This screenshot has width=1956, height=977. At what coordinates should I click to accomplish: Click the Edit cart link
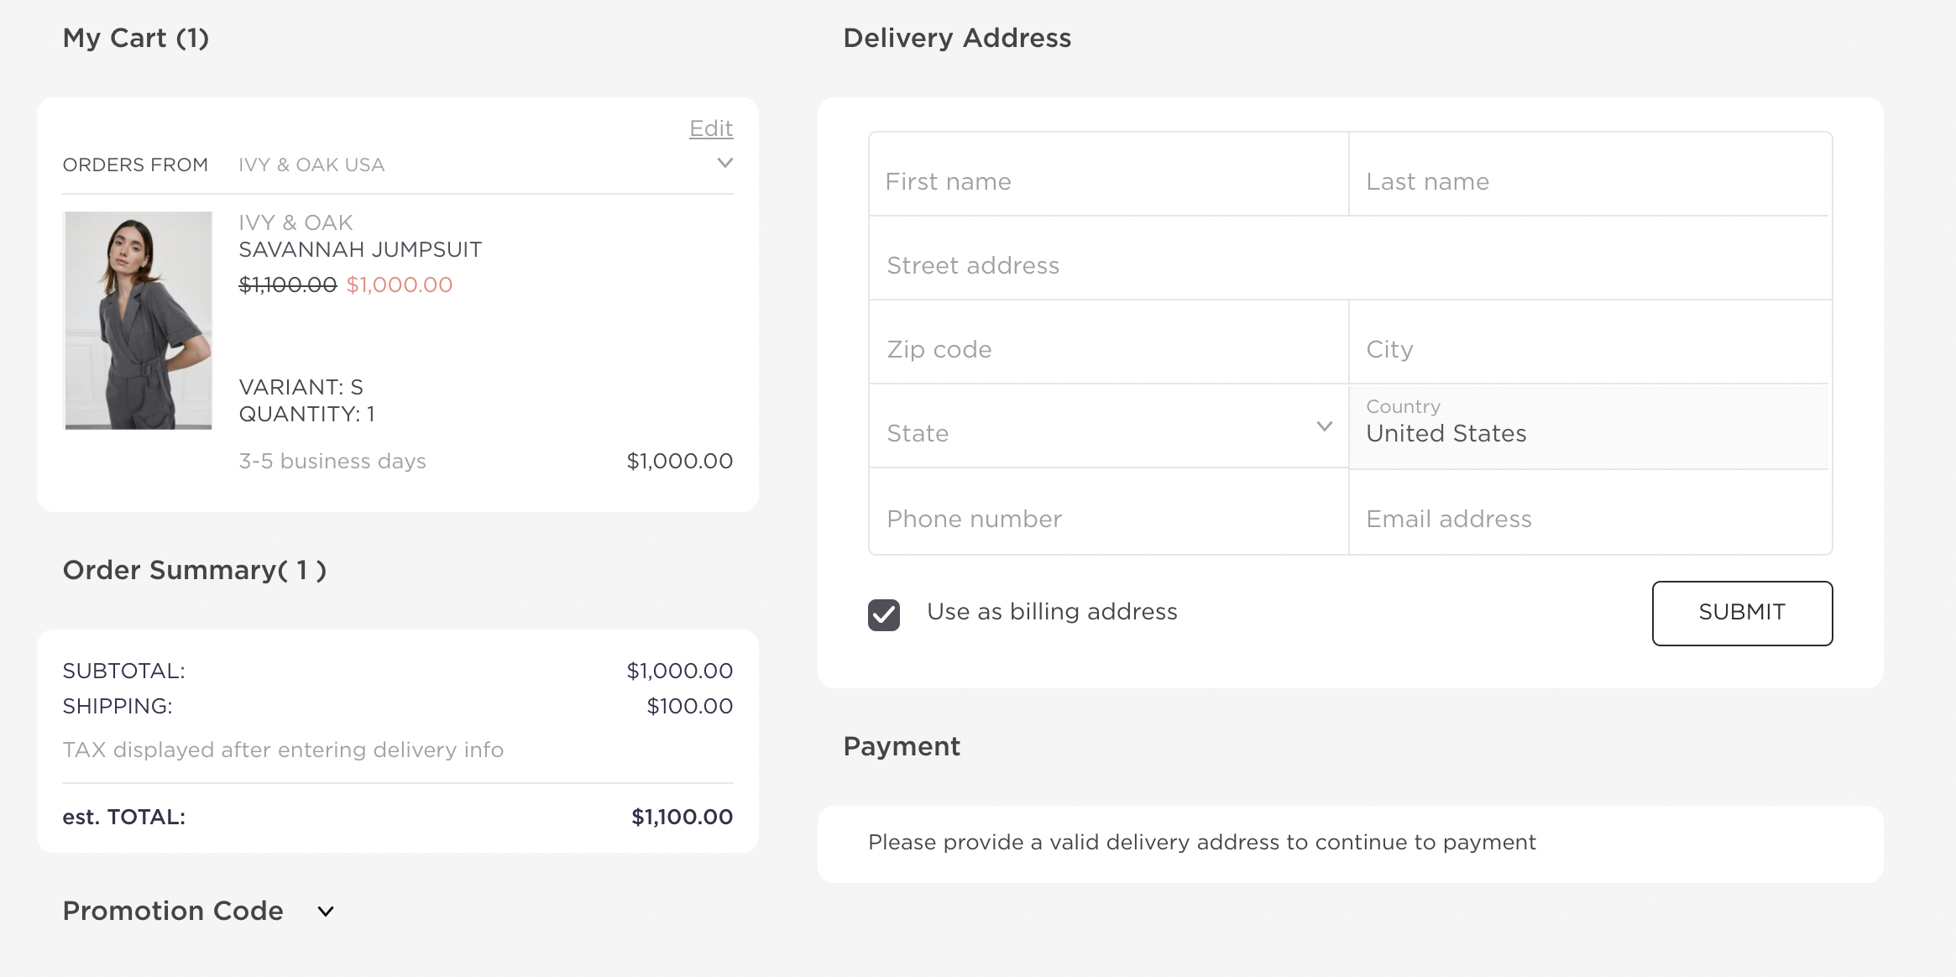click(710, 128)
